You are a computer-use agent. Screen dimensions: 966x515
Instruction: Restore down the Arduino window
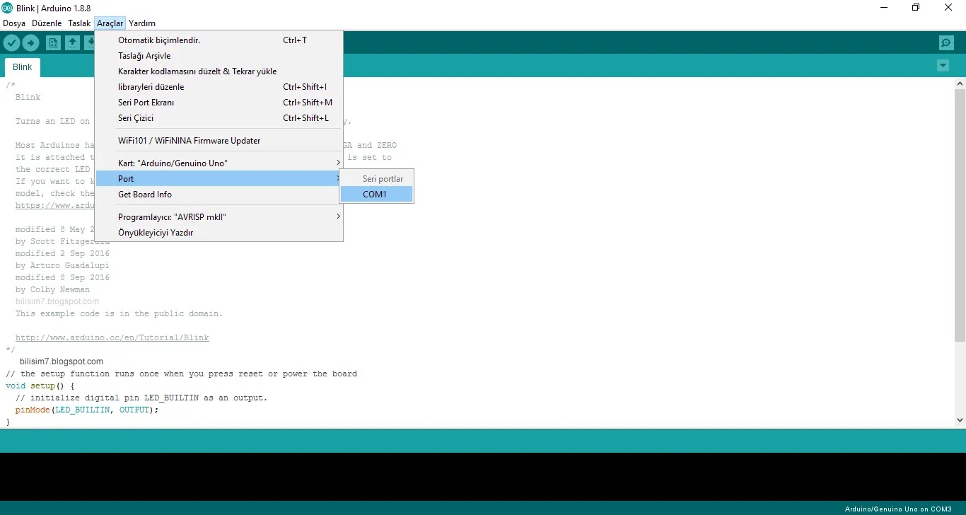tap(916, 8)
